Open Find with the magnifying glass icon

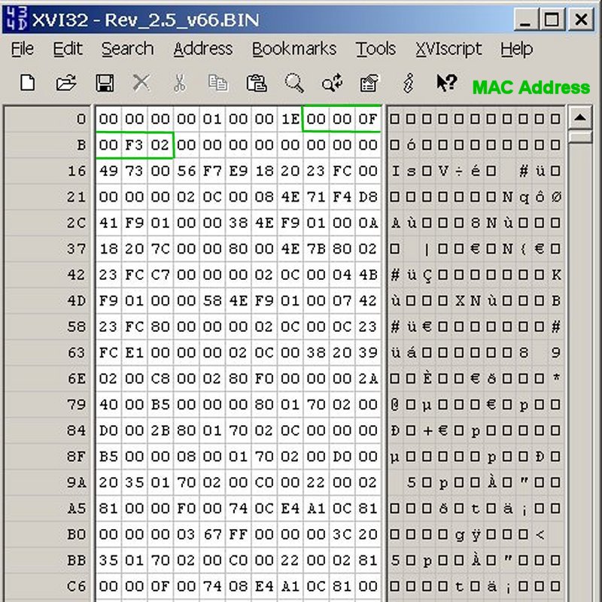click(294, 83)
